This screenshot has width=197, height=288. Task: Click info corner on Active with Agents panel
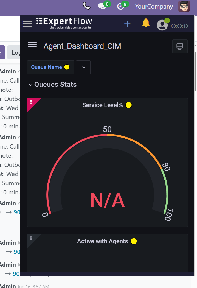pyautogui.click(x=31, y=238)
